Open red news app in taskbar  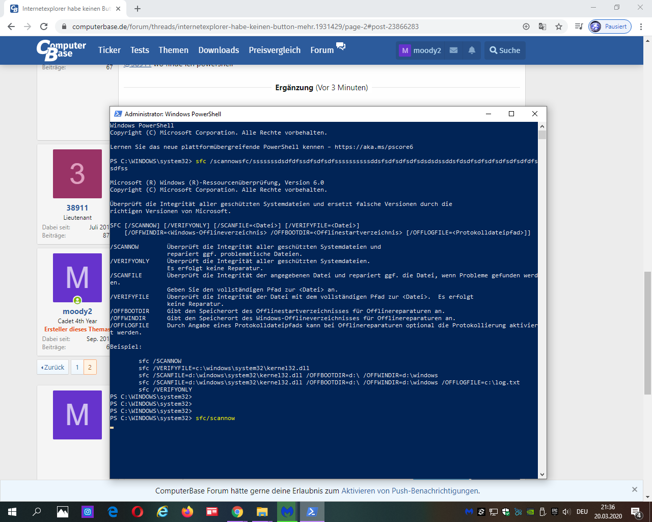pyautogui.click(x=212, y=512)
